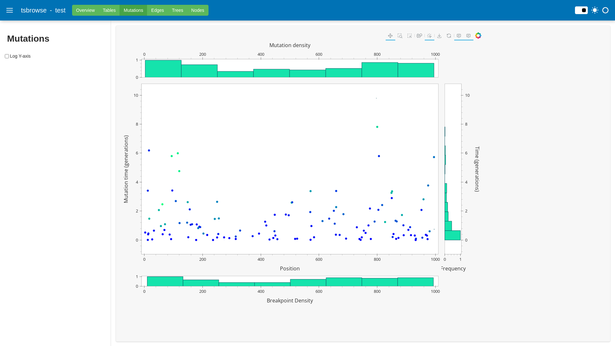Image resolution: width=615 pixels, height=346 pixels.
Task: Activate the Box Select tool
Action: coord(409,36)
